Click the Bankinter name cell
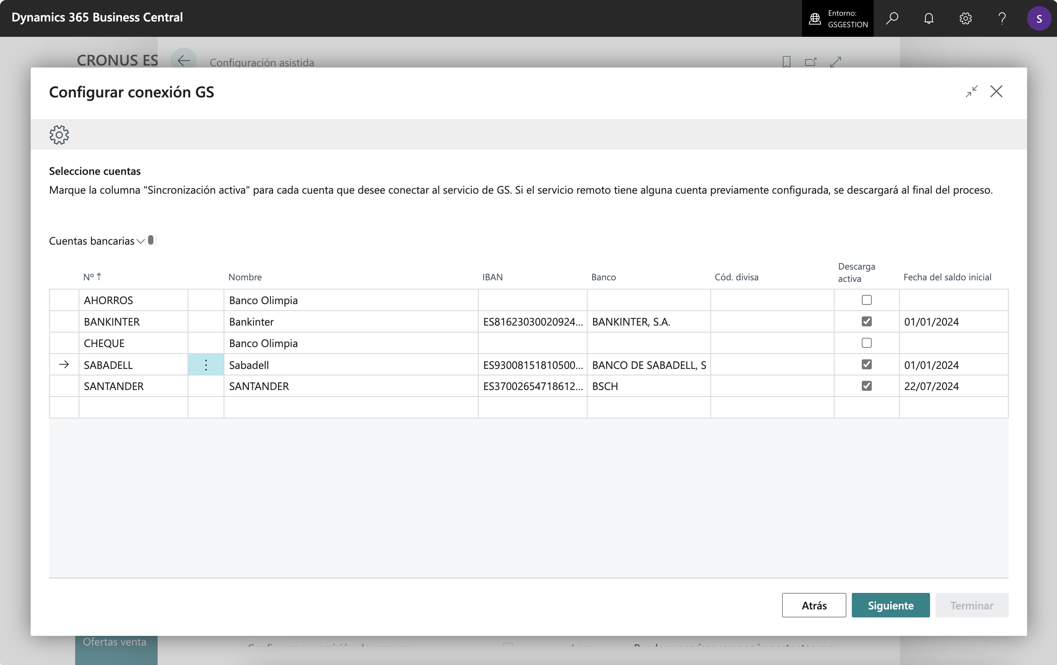Screen dimensions: 1057x665 click(x=351, y=322)
